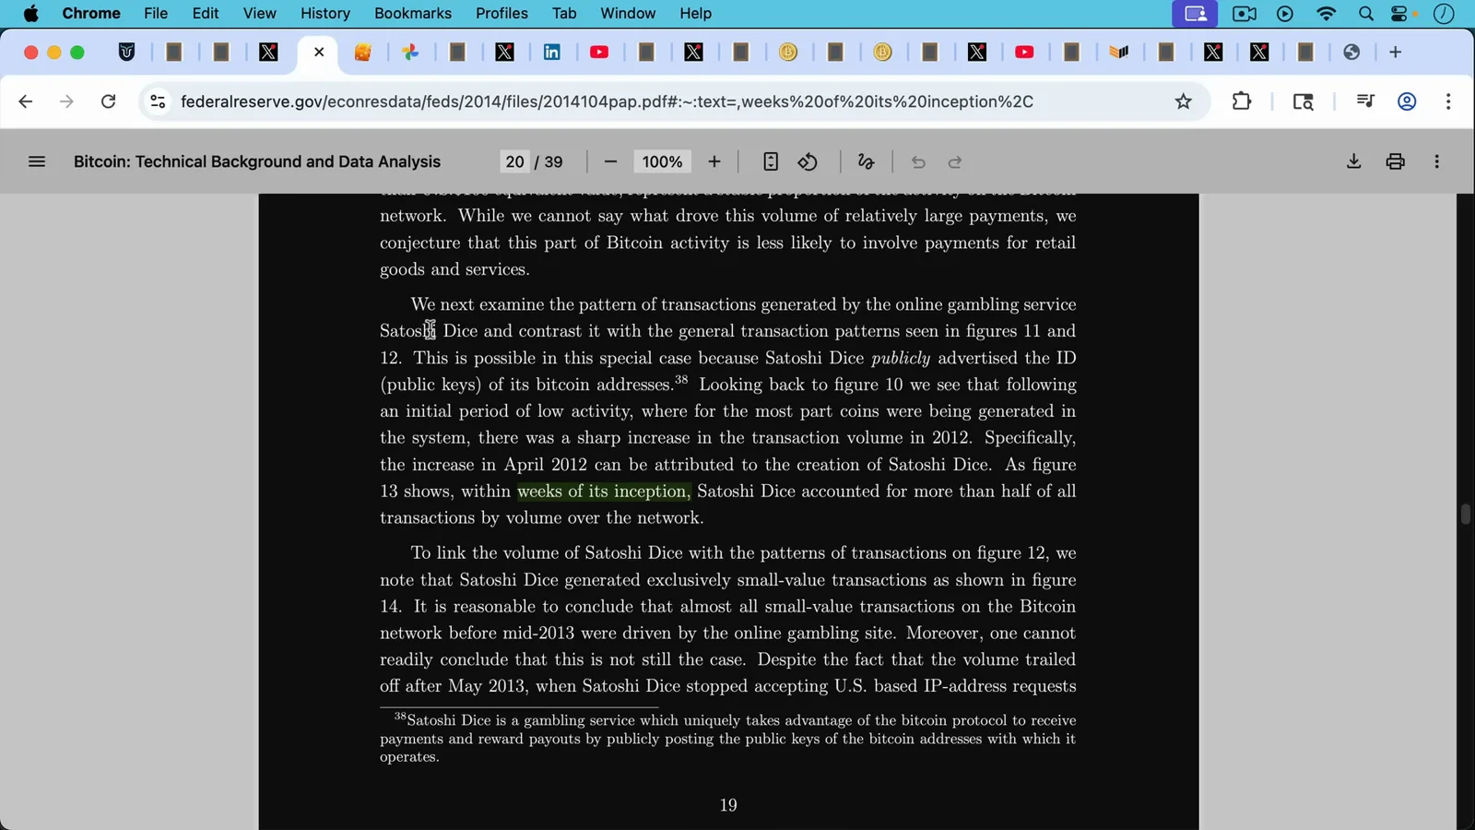Click the PDF title "Bitcoin: Technical Background and Data Analysis"
Viewport: 1475px width, 830px height.
257,161
